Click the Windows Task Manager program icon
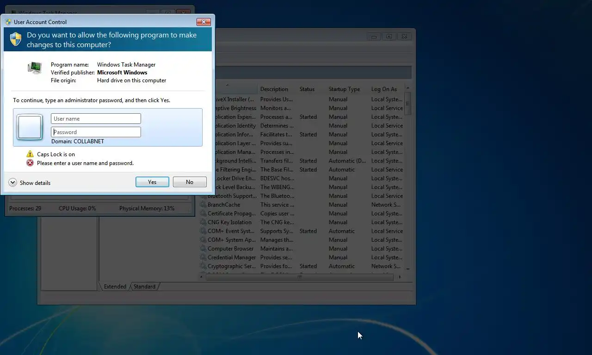The width and height of the screenshot is (592, 355). point(35,68)
